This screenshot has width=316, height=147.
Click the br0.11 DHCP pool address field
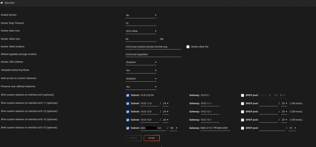[268, 103]
